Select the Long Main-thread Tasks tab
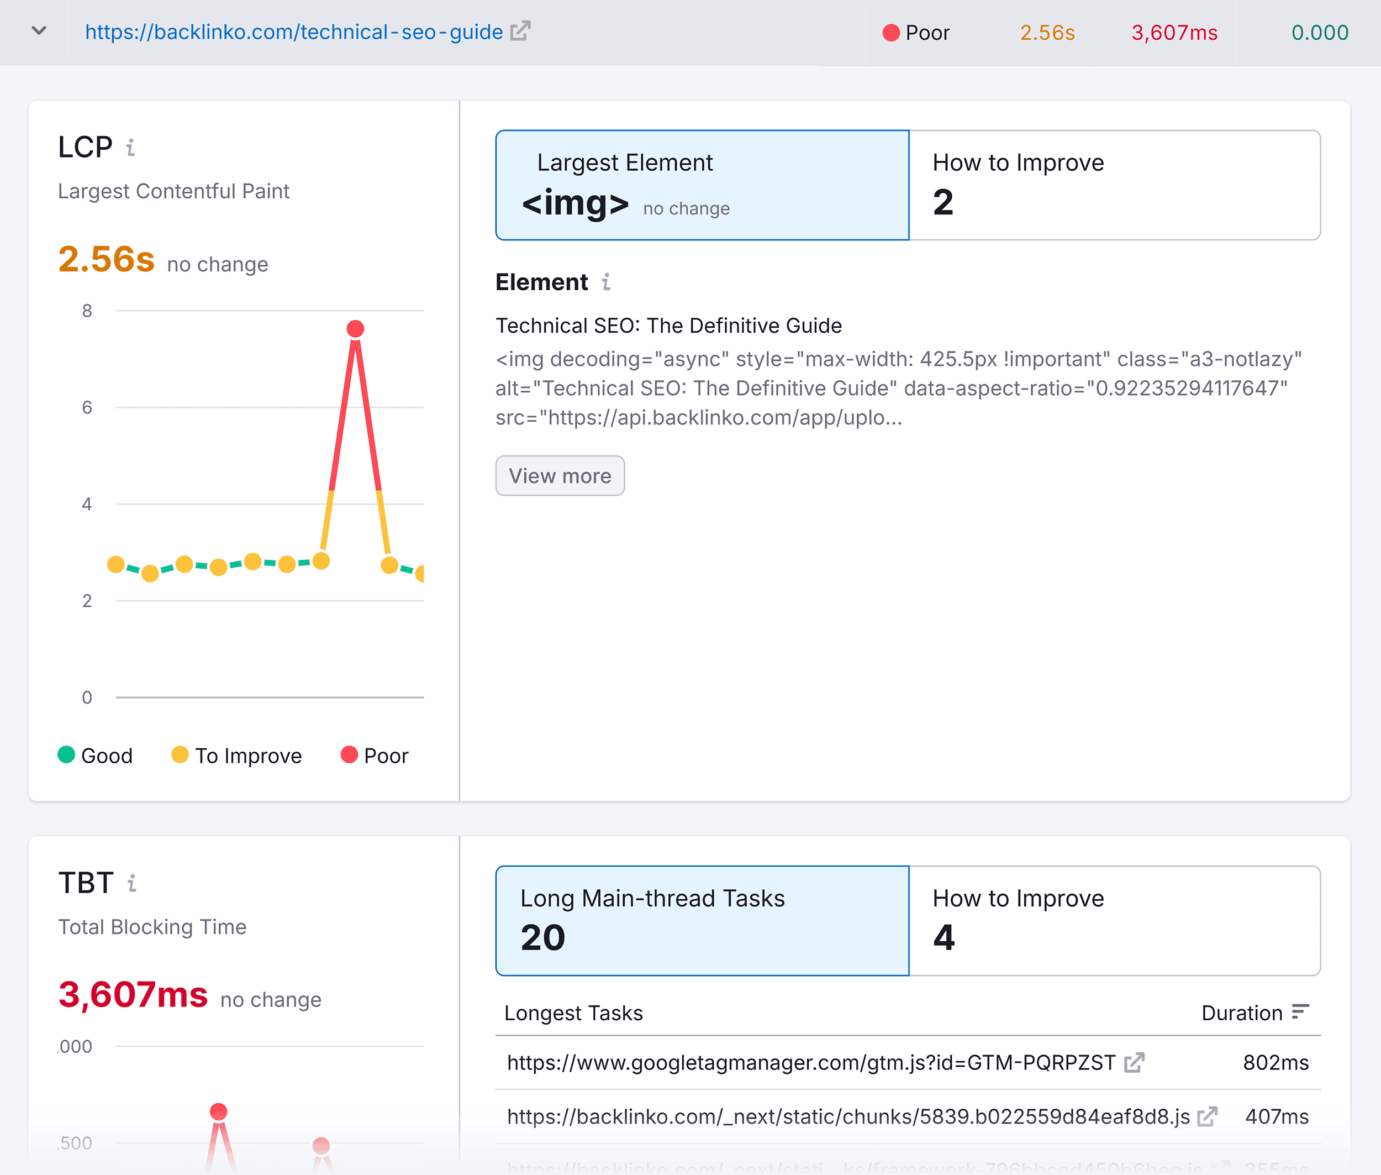1381x1175 pixels. (702, 921)
